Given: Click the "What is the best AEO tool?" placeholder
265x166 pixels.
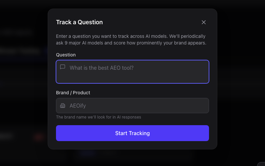Looking at the screenshot, I should coord(101,68).
